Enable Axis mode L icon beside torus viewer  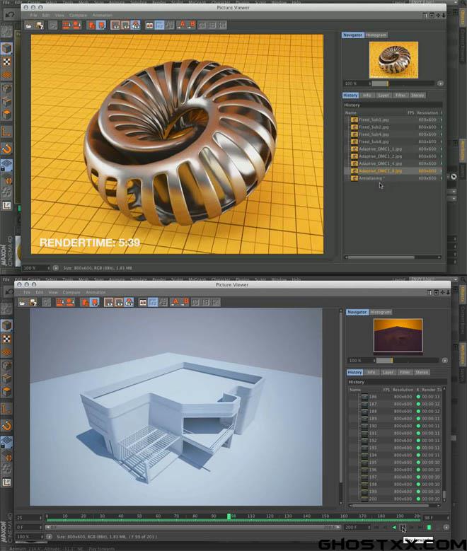(6, 132)
